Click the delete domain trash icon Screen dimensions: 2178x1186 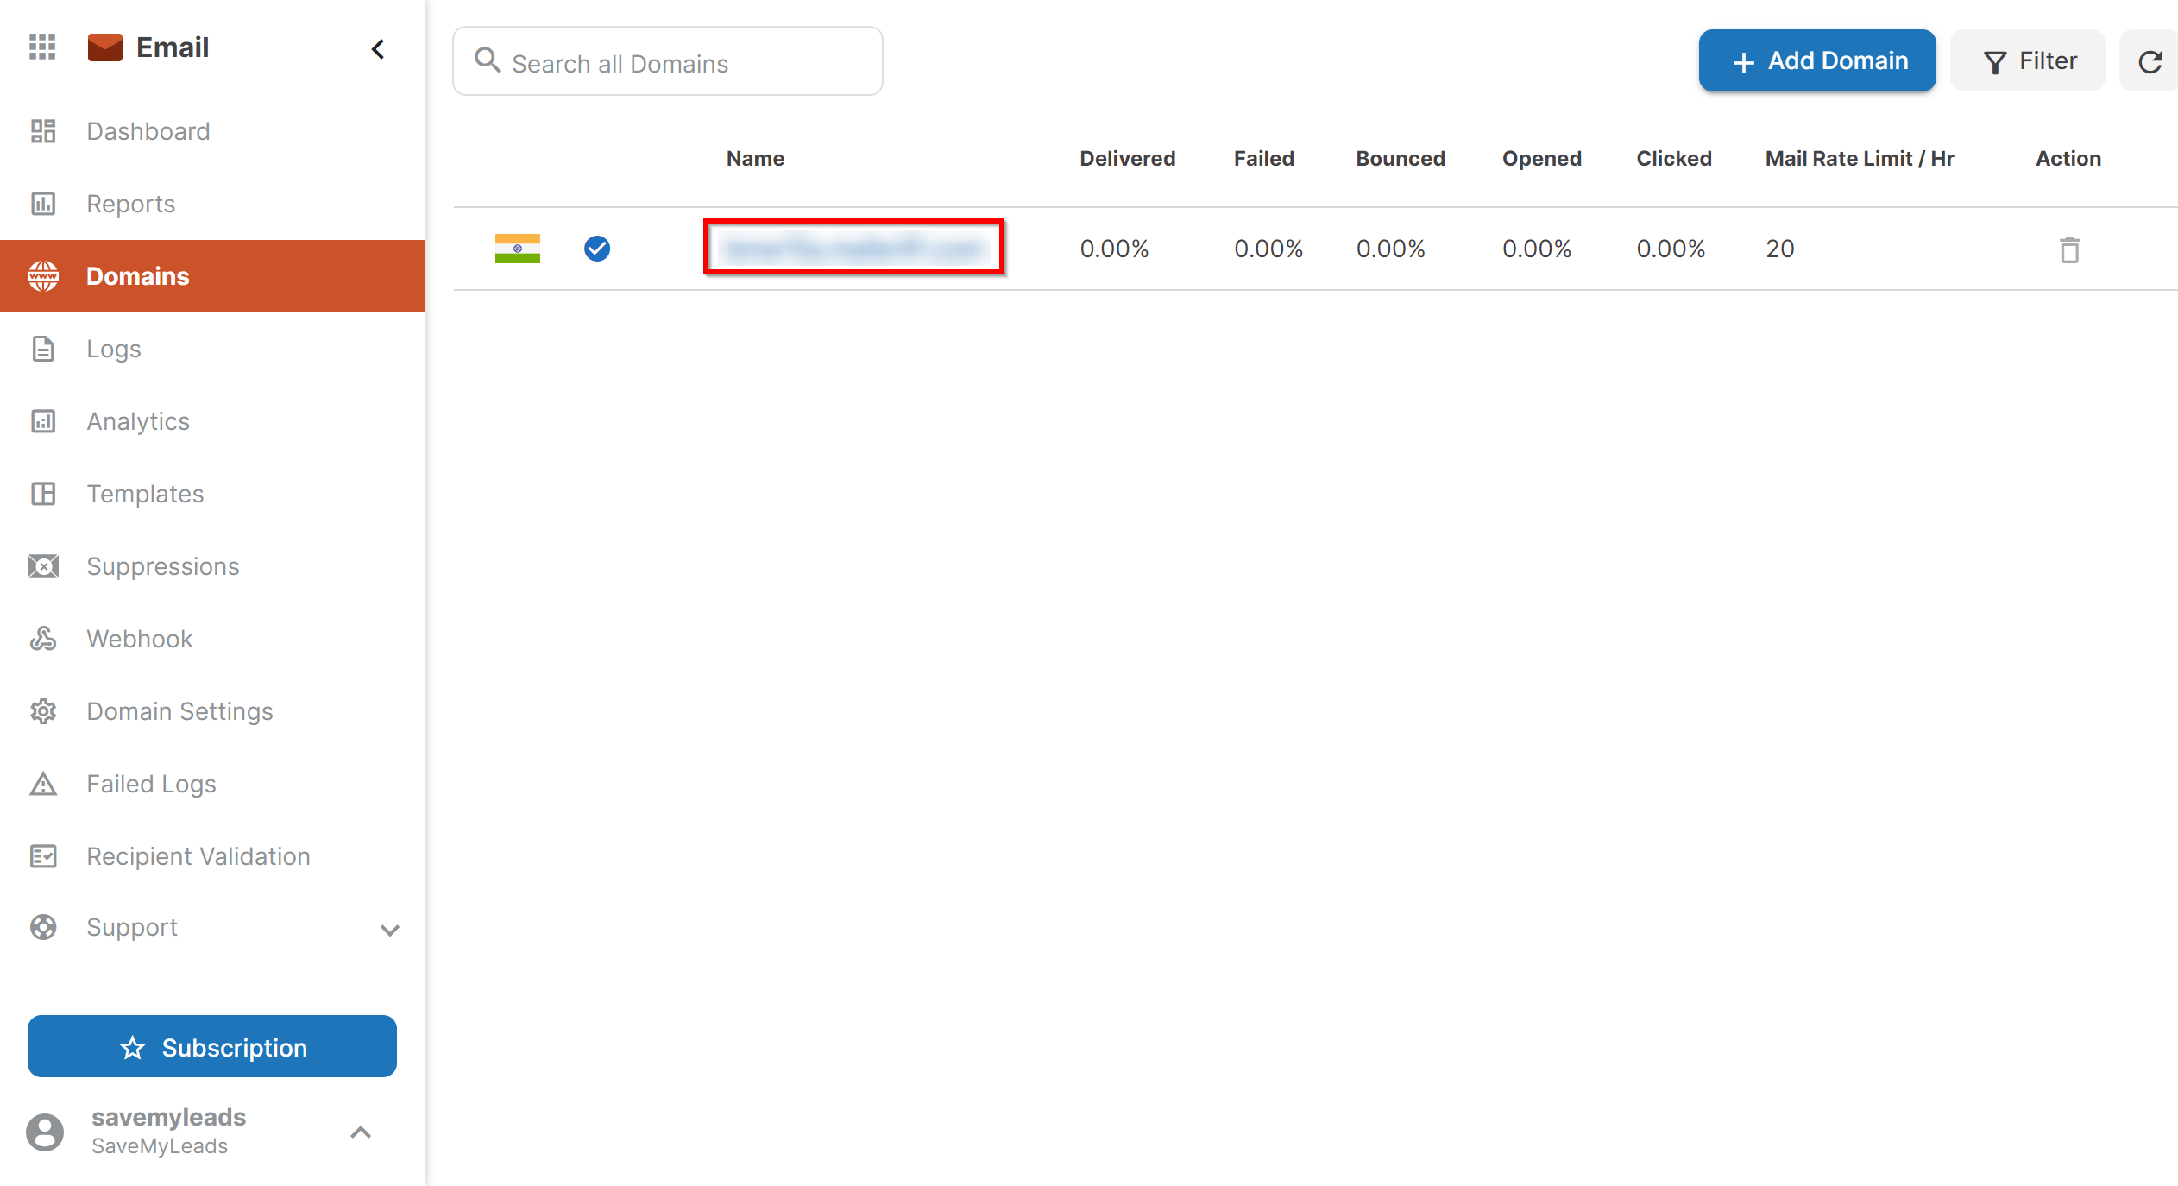click(x=2070, y=249)
